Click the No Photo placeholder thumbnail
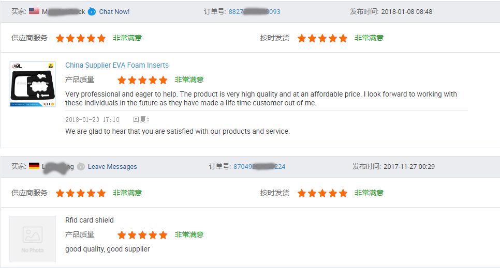The image size is (500, 268). (x=33, y=239)
